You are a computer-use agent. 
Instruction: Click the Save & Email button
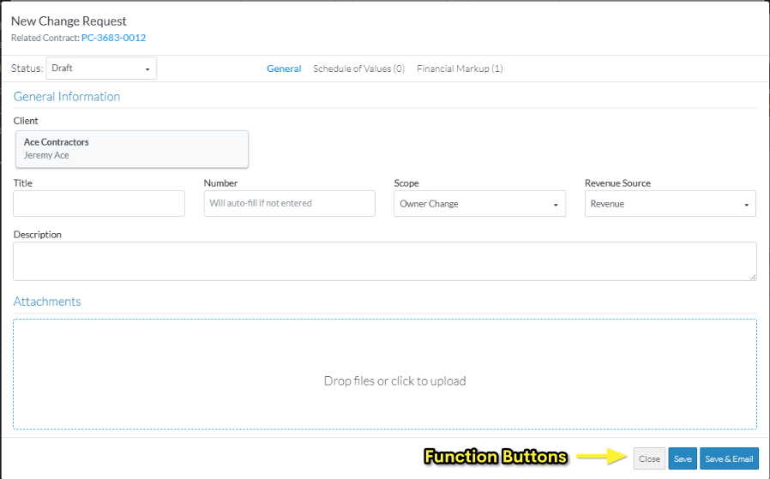click(x=729, y=459)
